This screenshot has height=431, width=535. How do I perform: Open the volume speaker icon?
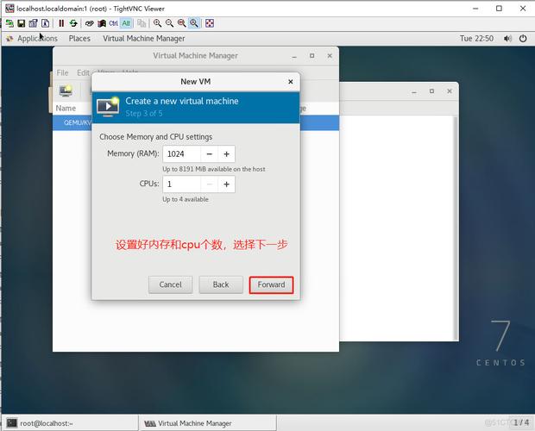tap(507, 39)
